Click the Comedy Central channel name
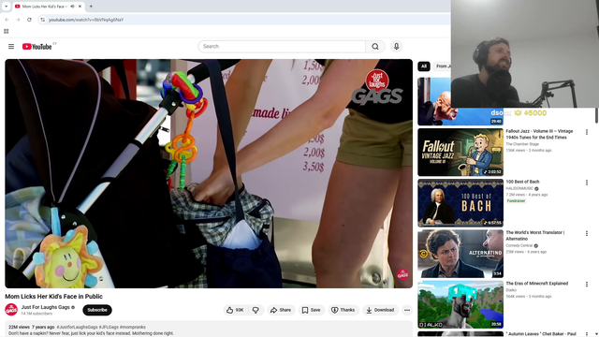This screenshot has width=599, height=337. click(519, 245)
